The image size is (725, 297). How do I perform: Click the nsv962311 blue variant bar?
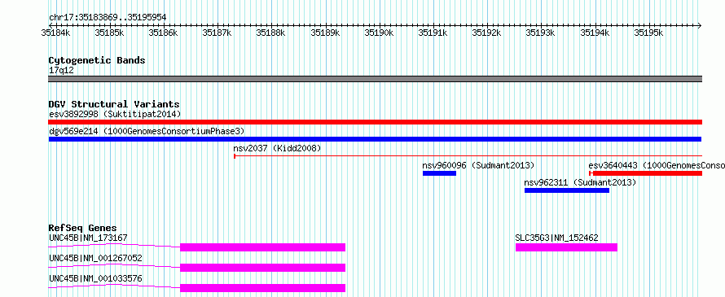click(x=567, y=190)
